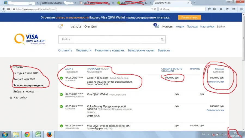Open Google Chrome from the taskbar

27,134
